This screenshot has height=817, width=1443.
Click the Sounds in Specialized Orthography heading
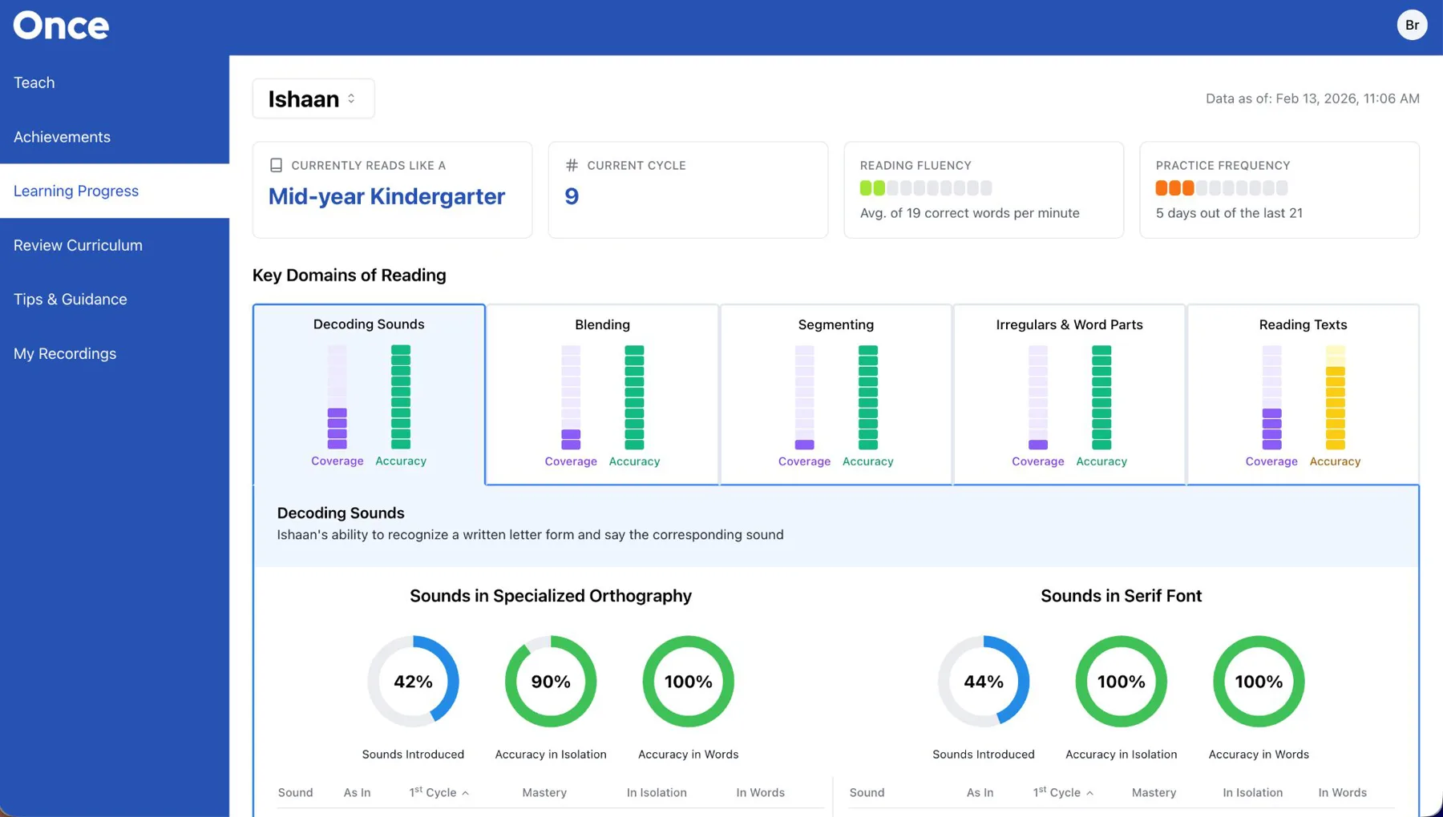coord(551,596)
